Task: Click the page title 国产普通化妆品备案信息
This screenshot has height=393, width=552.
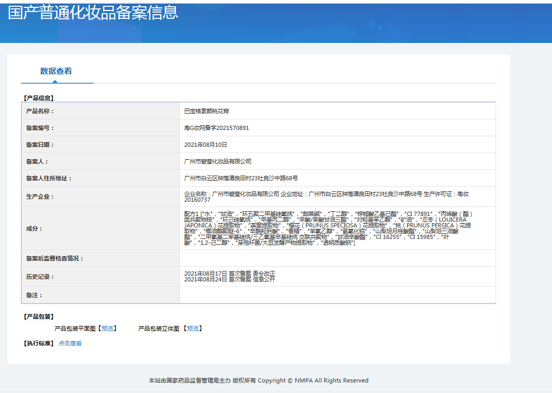Action: [93, 13]
